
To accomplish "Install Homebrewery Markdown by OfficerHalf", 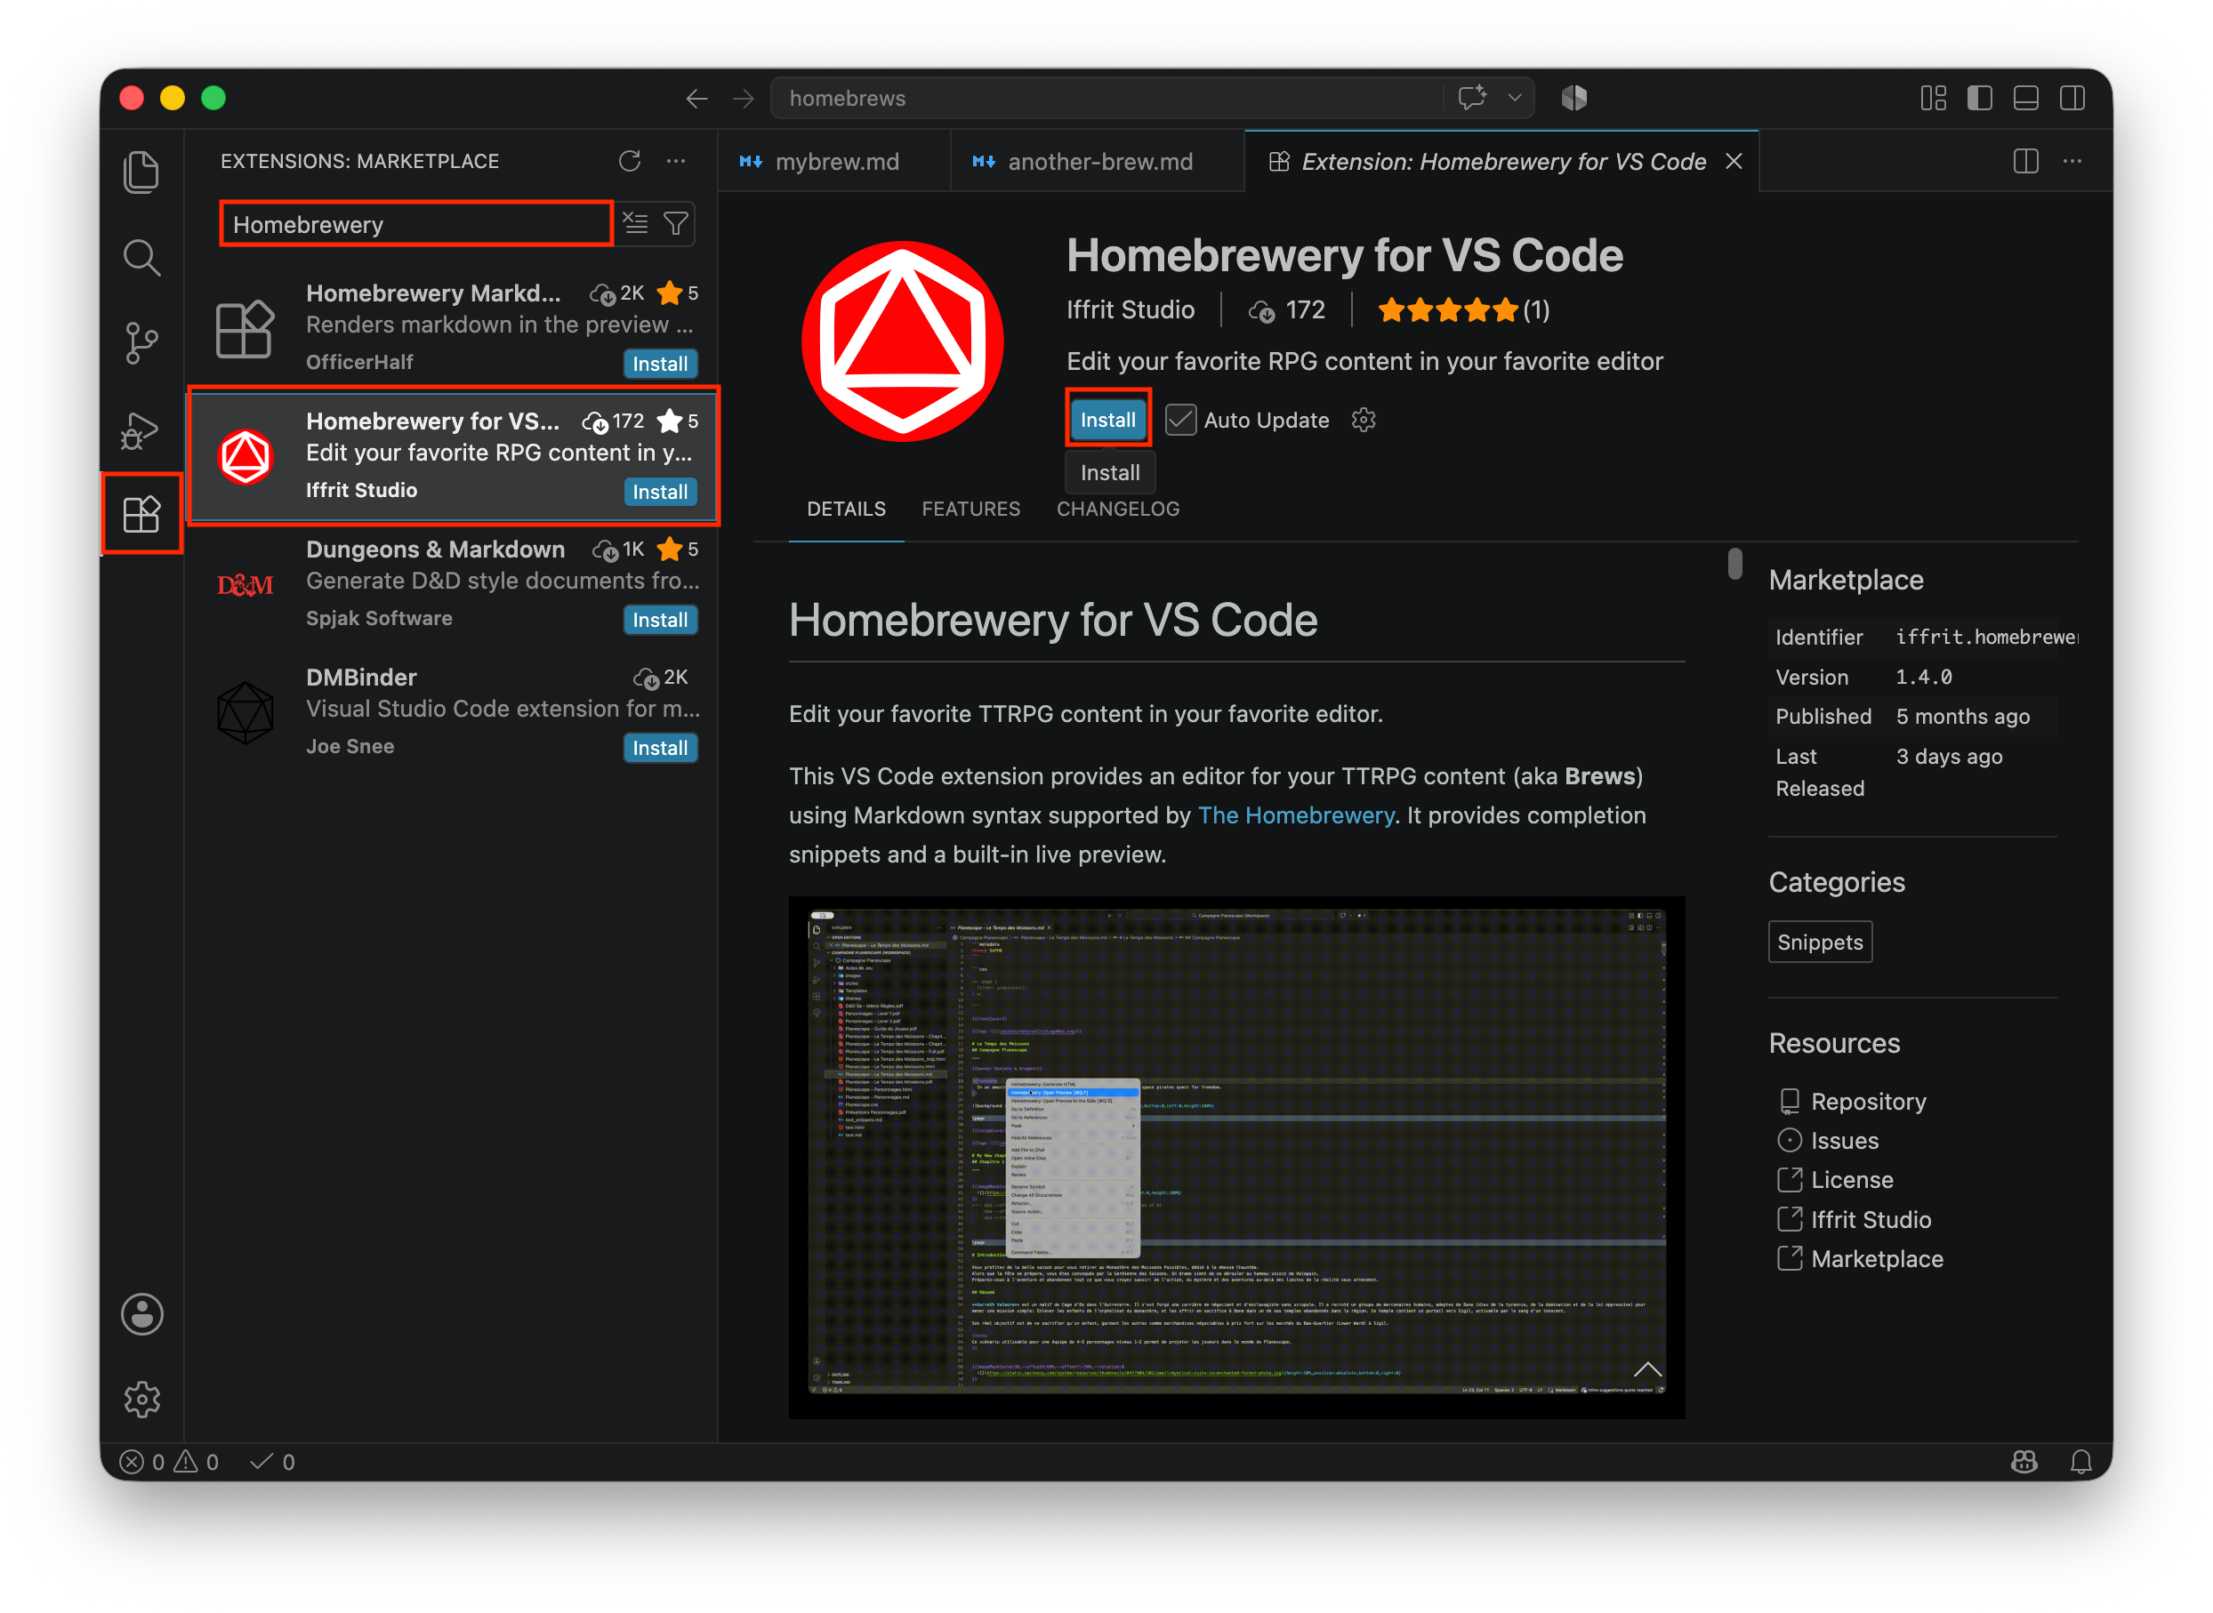I will point(660,363).
